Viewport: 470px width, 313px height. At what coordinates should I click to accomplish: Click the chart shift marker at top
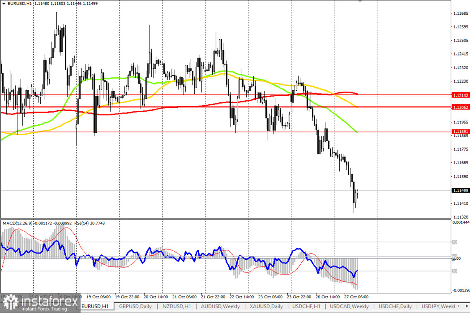click(x=360, y=1)
